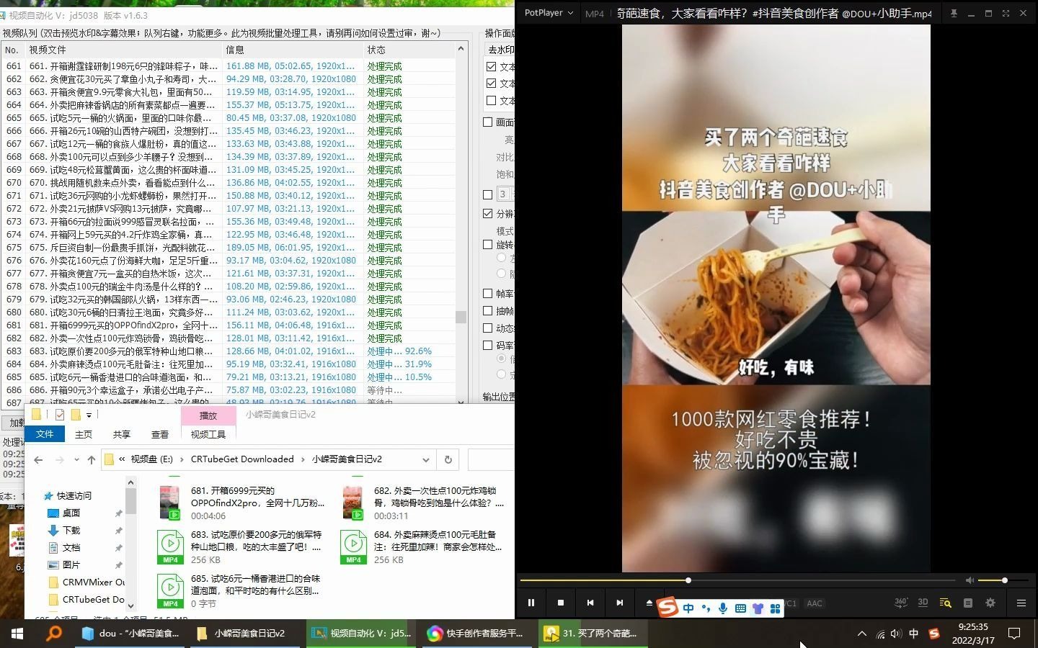Show hidden system tray icons
This screenshot has height=648, width=1038.
click(861, 634)
